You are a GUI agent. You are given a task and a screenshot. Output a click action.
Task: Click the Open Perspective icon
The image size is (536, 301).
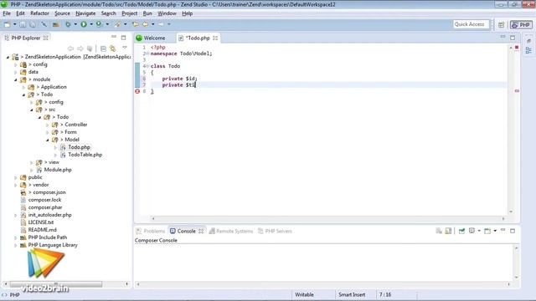501,24
